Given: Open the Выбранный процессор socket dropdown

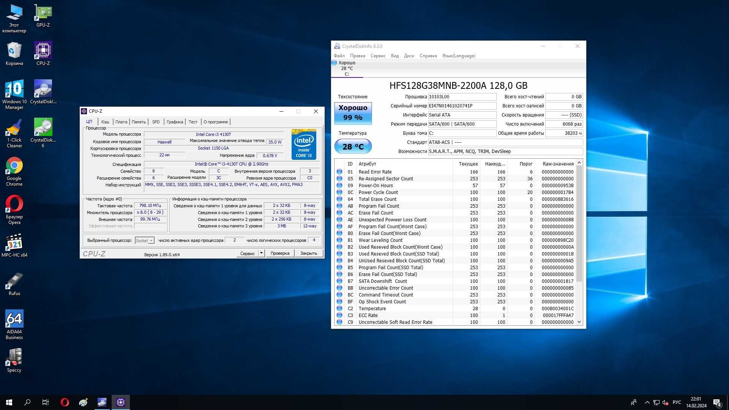Looking at the screenshot, I should (145, 240).
